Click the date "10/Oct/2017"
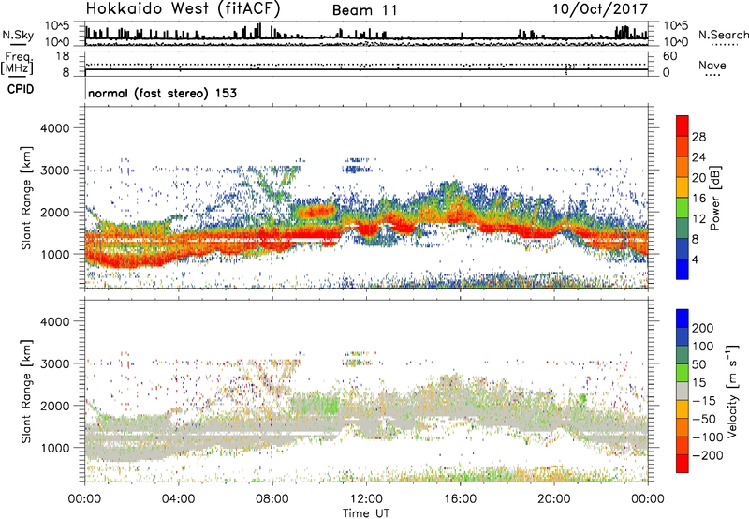 (600, 9)
